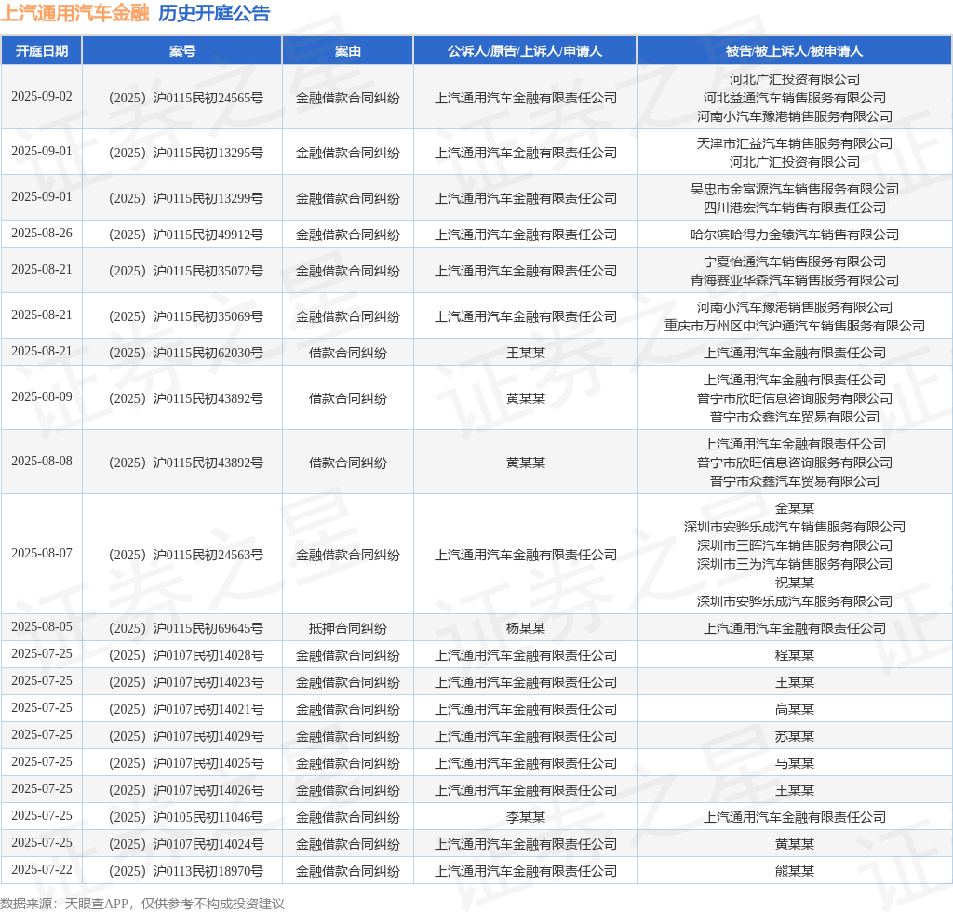This screenshot has height=912, width=953.
Task: Click defendant 青海赛亚华森汽车销售服务有限公司
Action: click(795, 280)
